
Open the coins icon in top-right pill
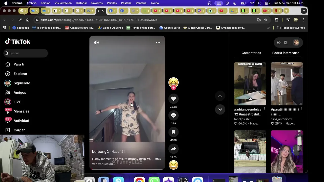(279, 42)
